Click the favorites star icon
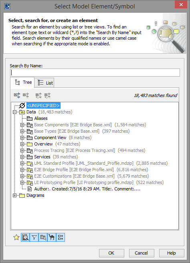The height and width of the screenshot is (263, 190). coord(16,237)
